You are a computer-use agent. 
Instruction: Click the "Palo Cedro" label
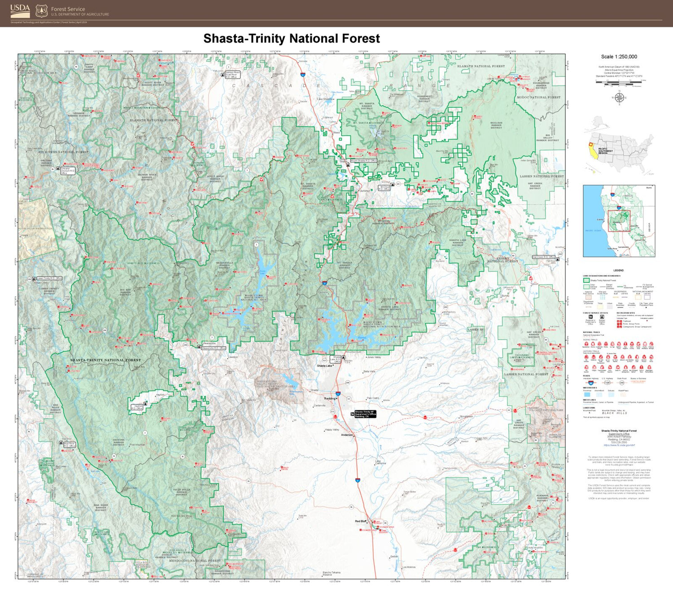pos(373,398)
